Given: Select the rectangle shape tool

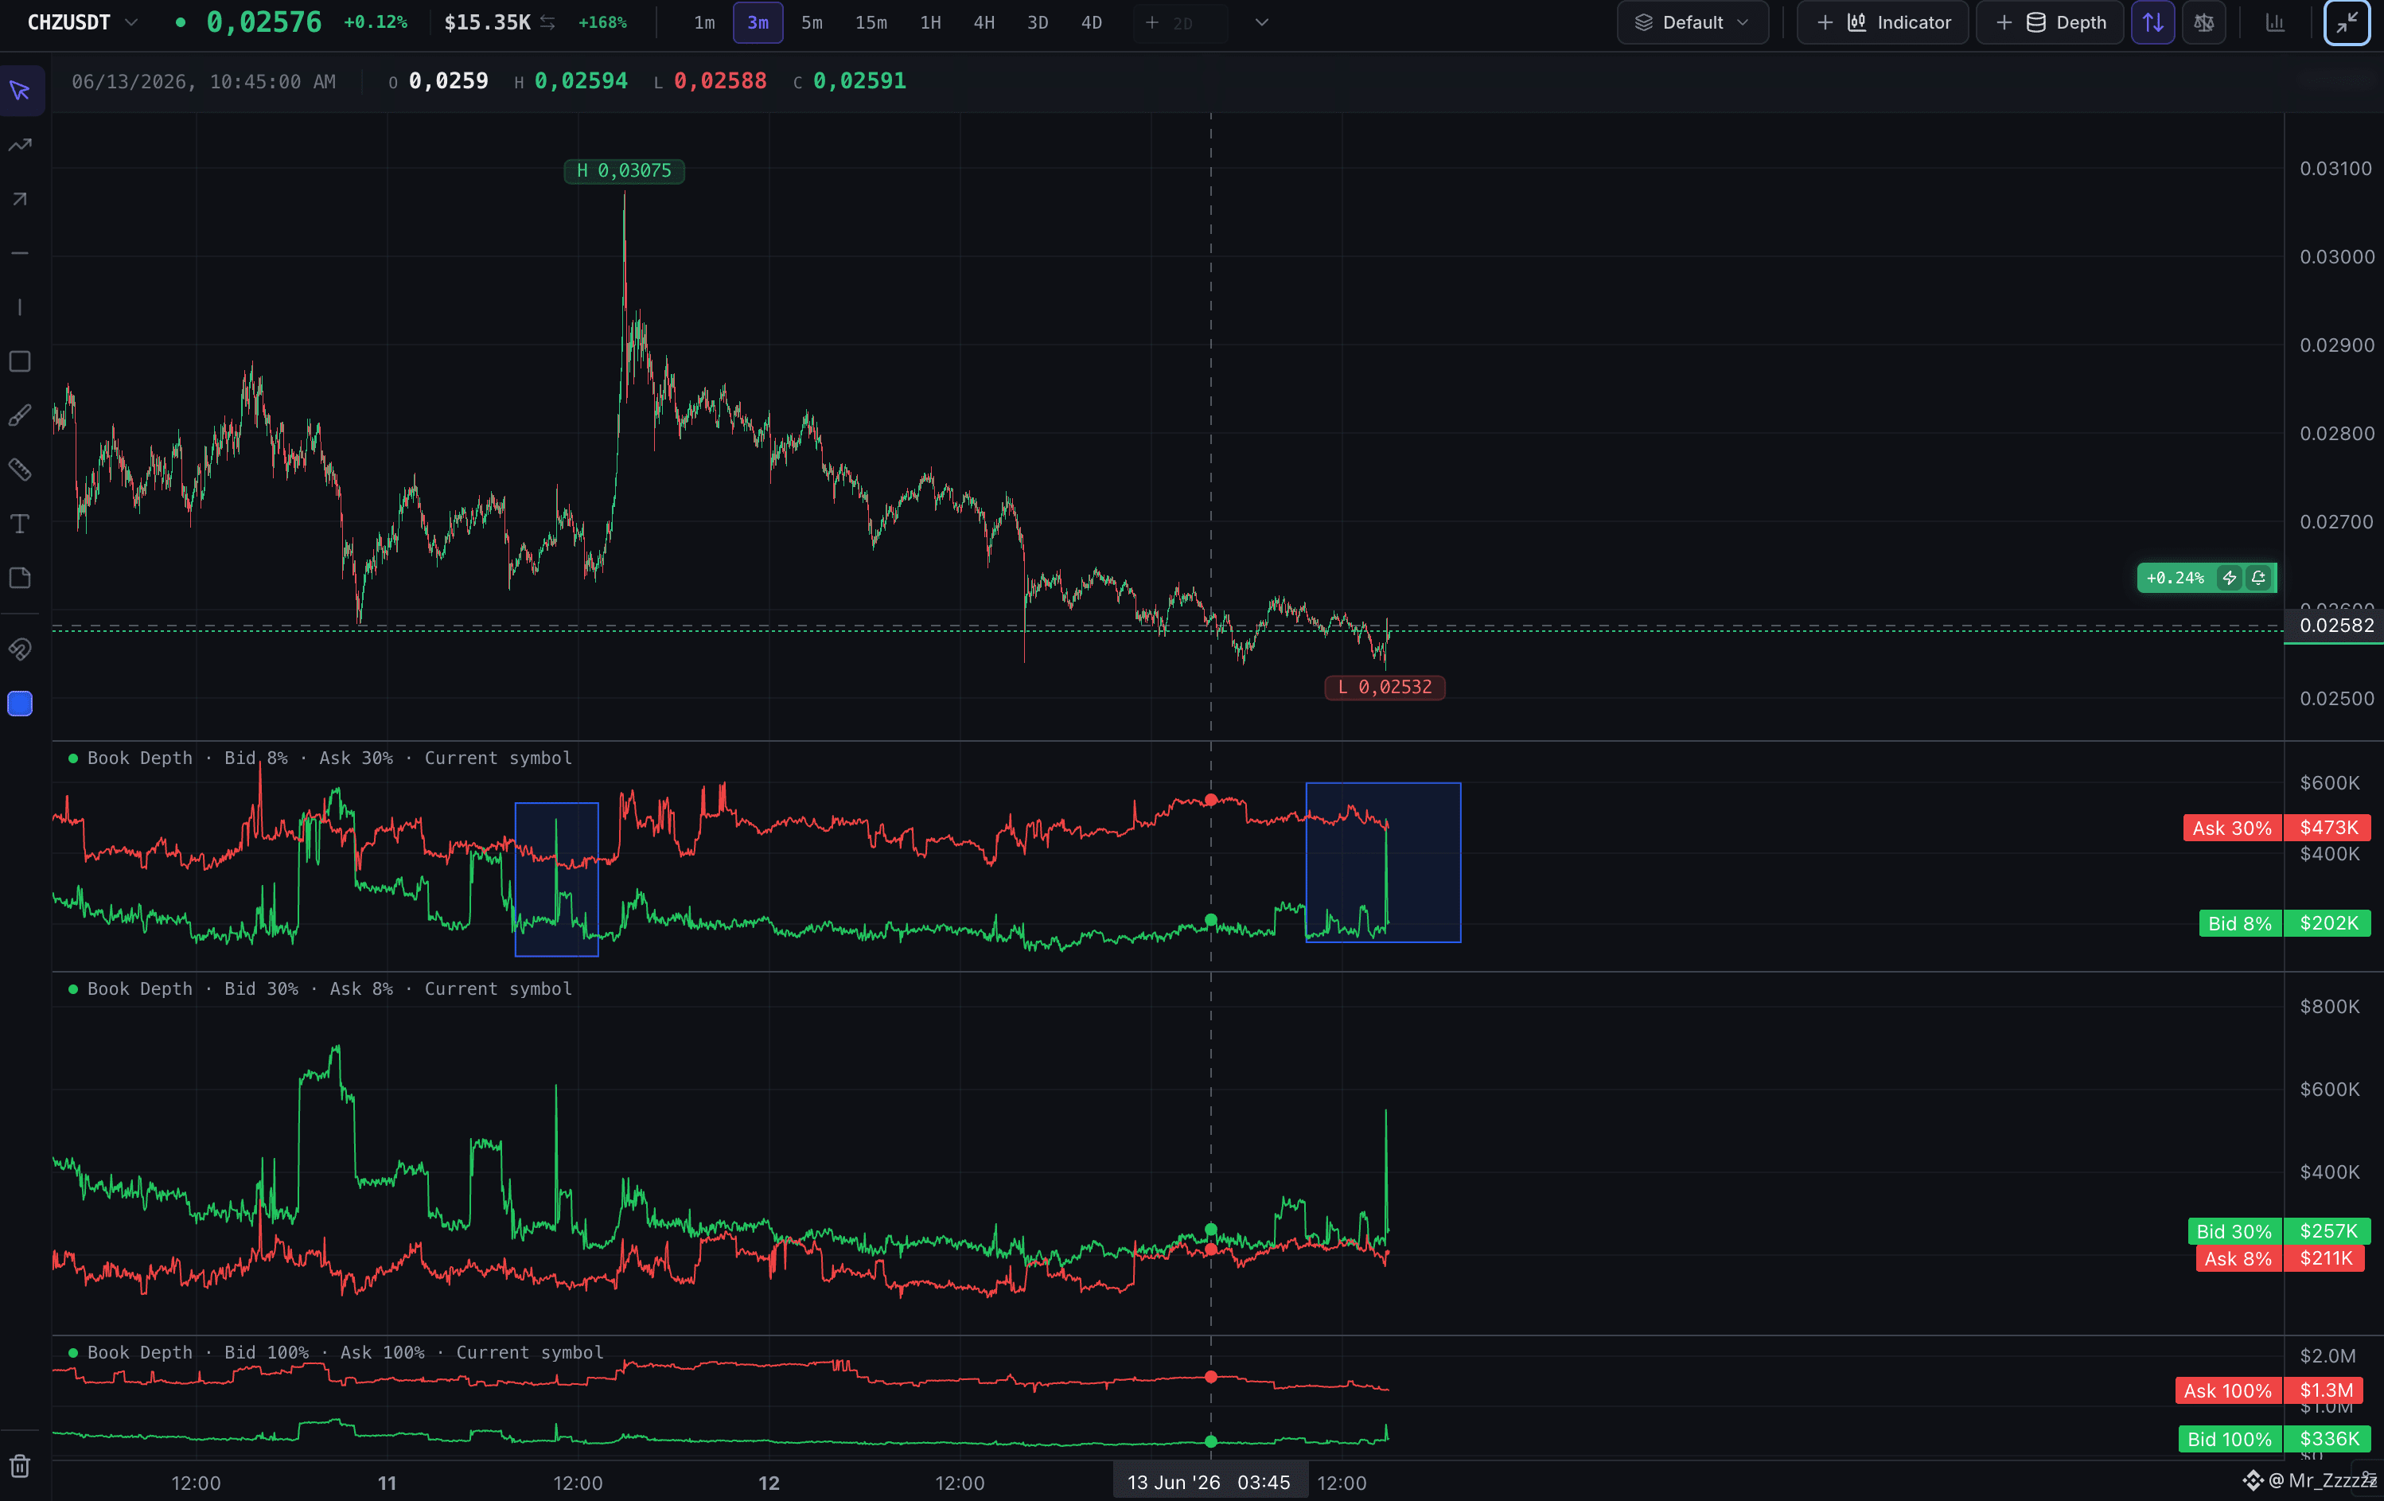Looking at the screenshot, I should pos(20,361).
